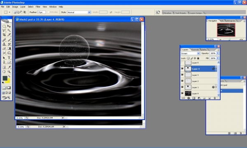Select the Dodge tool
Image resolution: width=247 pixels, height=148 pixels.
pyautogui.click(x=9, y=53)
